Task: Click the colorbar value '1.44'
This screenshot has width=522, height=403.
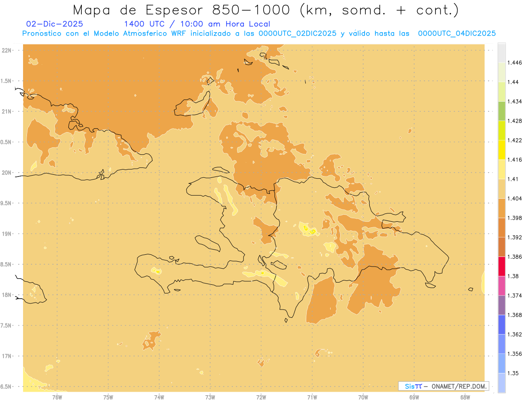Action: tap(514, 82)
